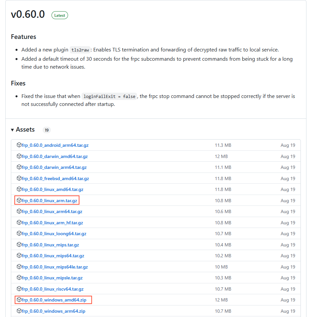Image resolution: width=319 pixels, height=317 pixels.
Task: Download frp_0.60.0_linux_amd64.tar.gz
Action: click(x=53, y=190)
